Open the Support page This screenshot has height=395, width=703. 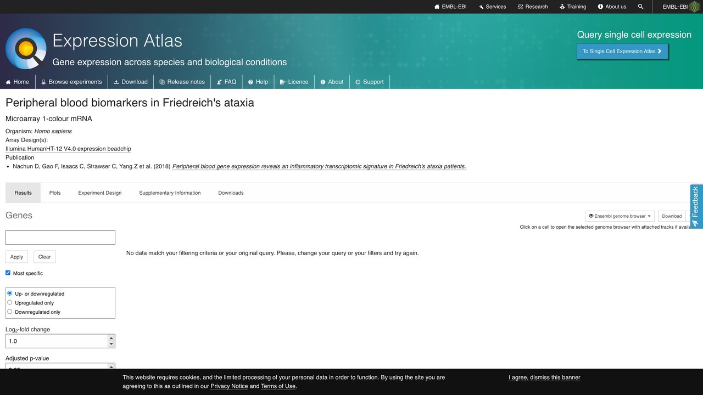[x=370, y=82]
